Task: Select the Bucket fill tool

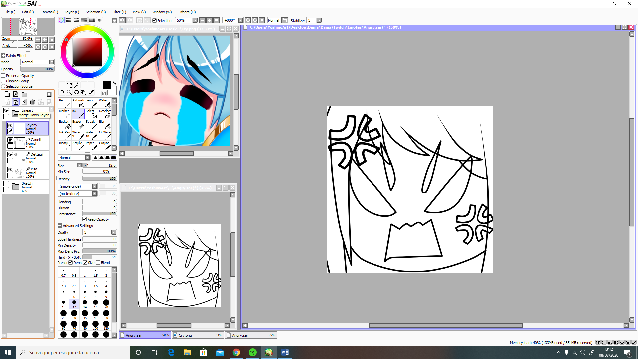Action: [x=65, y=124]
